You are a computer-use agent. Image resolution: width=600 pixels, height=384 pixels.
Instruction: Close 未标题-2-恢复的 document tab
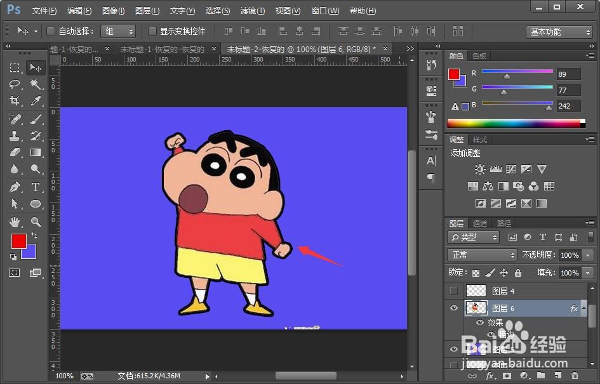(x=385, y=49)
